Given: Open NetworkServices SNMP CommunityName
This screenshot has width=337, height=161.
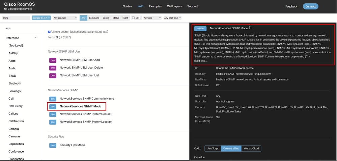Looking at the screenshot, I should pyautogui.click(x=87, y=99).
